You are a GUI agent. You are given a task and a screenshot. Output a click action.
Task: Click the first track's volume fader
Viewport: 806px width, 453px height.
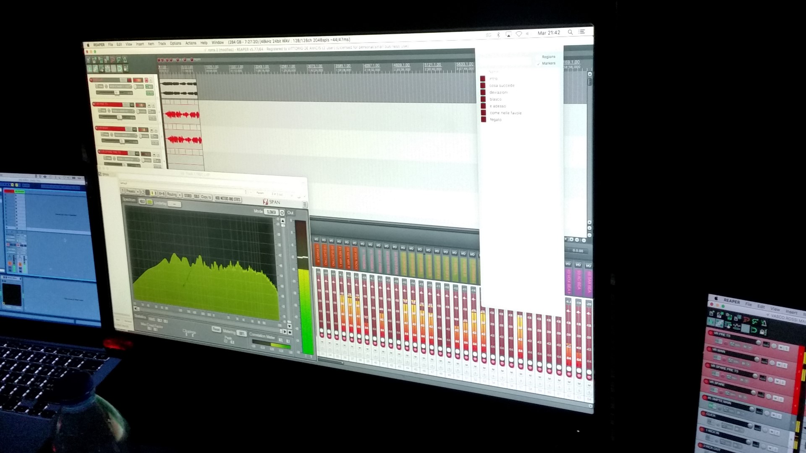[x=117, y=92]
